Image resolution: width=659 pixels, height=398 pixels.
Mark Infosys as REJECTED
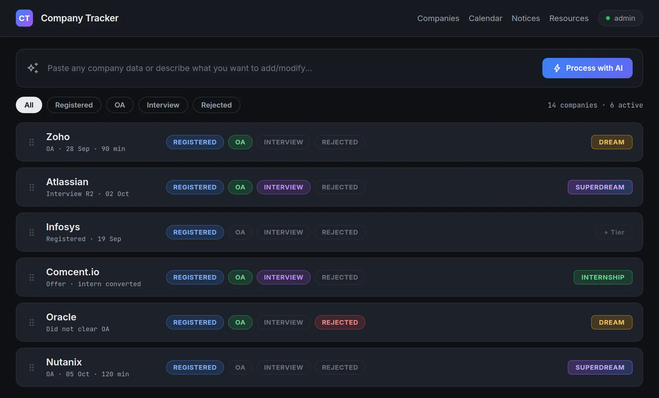pos(340,232)
